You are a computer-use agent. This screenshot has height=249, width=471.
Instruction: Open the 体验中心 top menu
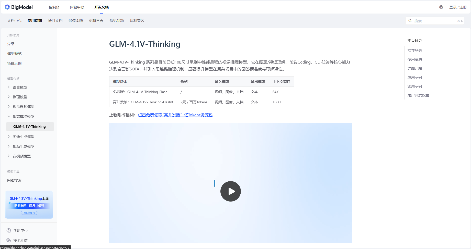[77, 7]
